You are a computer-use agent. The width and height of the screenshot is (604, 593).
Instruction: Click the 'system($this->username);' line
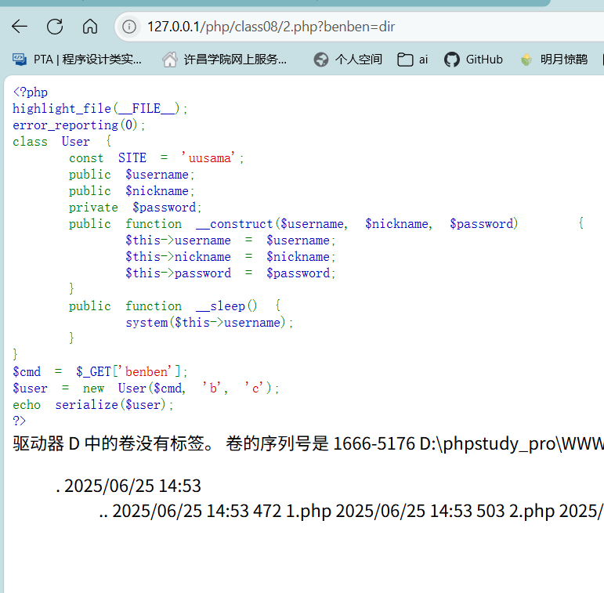pyautogui.click(x=209, y=323)
